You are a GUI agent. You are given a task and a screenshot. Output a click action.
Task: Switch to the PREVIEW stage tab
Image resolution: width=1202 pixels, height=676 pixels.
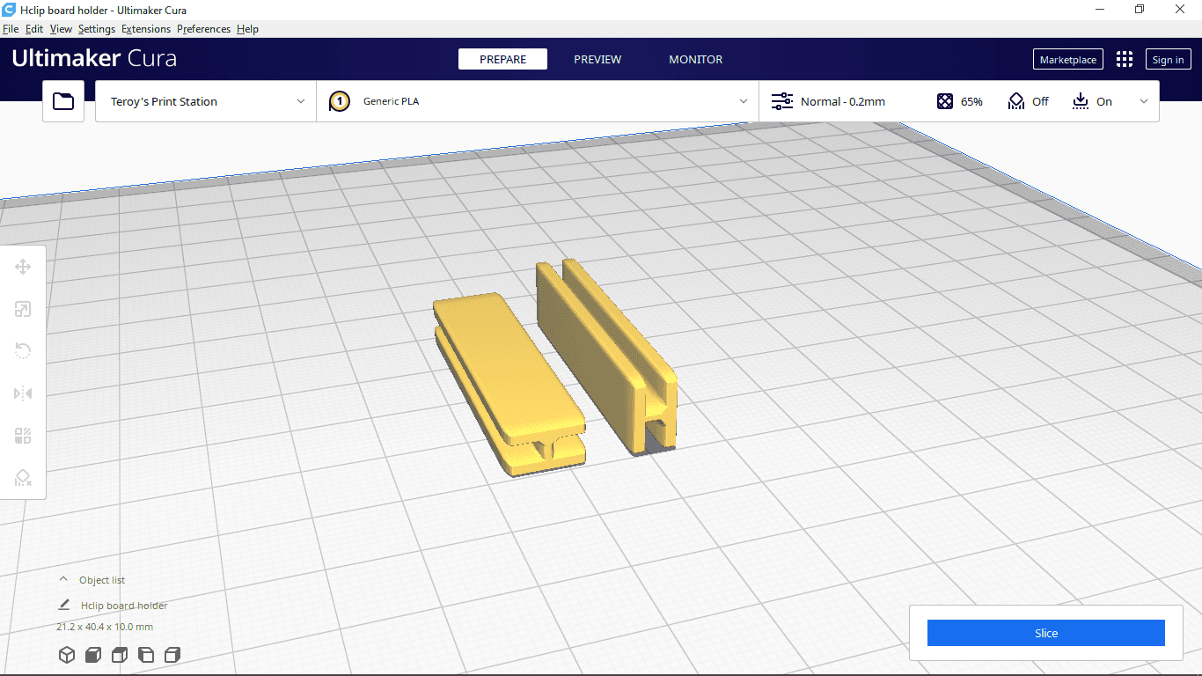[x=597, y=59]
